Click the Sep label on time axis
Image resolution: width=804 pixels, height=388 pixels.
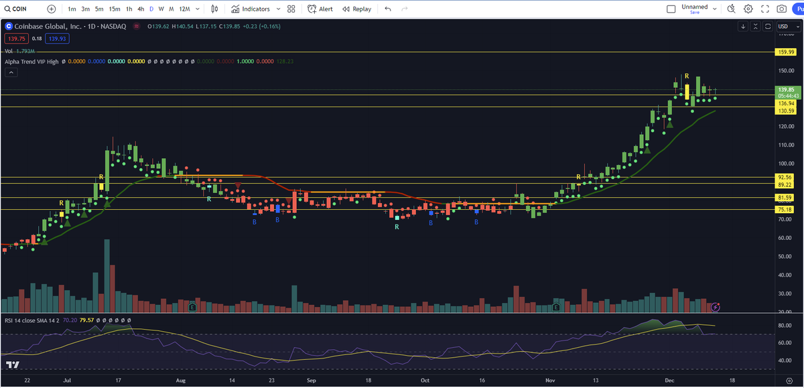[x=311, y=380]
